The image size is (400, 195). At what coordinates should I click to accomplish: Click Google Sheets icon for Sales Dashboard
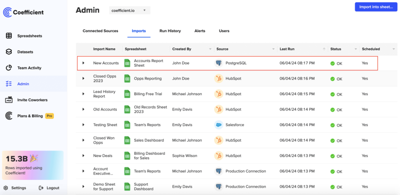click(127, 140)
